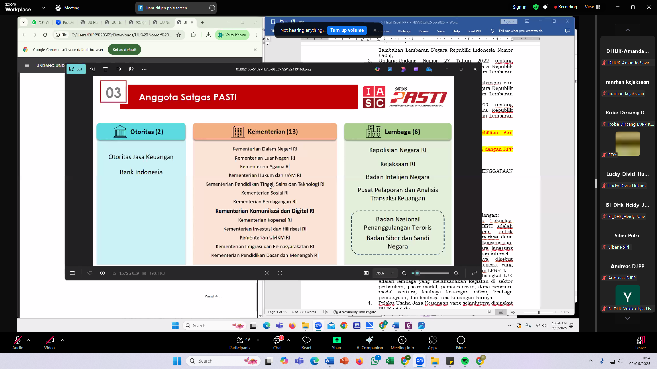Open the Zoom More menu

point(461,343)
